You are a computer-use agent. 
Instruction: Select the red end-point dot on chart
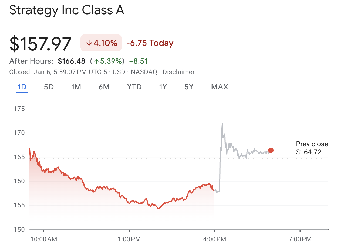(271, 150)
